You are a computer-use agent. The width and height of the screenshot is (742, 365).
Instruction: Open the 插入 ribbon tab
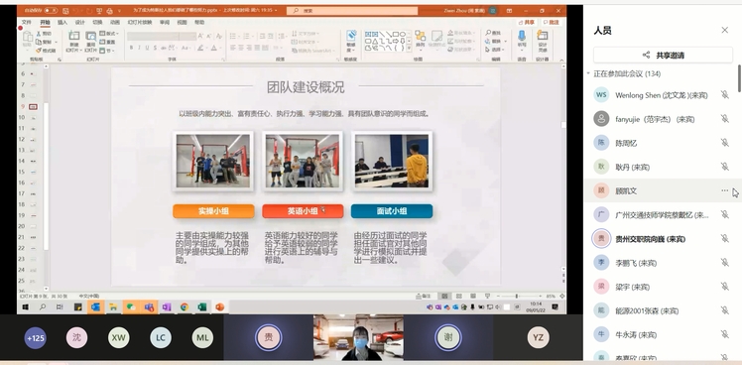click(62, 22)
